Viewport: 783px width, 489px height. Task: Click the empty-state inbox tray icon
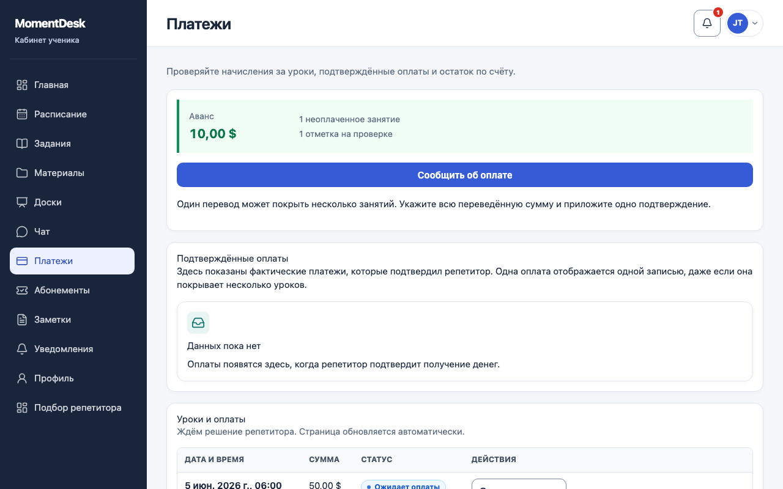(x=198, y=323)
